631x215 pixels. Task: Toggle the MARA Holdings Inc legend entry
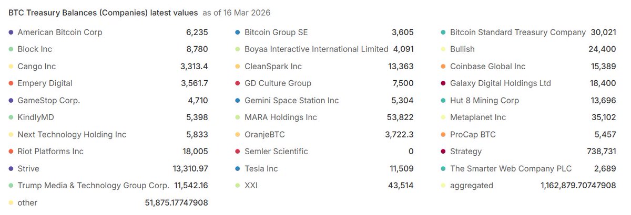[281, 117]
